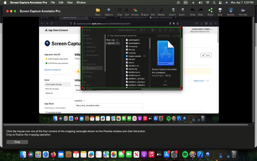This screenshot has height=161, width=257.
Task: Click the bottom-right red crop corner handle
Action: tap(180, 88)
